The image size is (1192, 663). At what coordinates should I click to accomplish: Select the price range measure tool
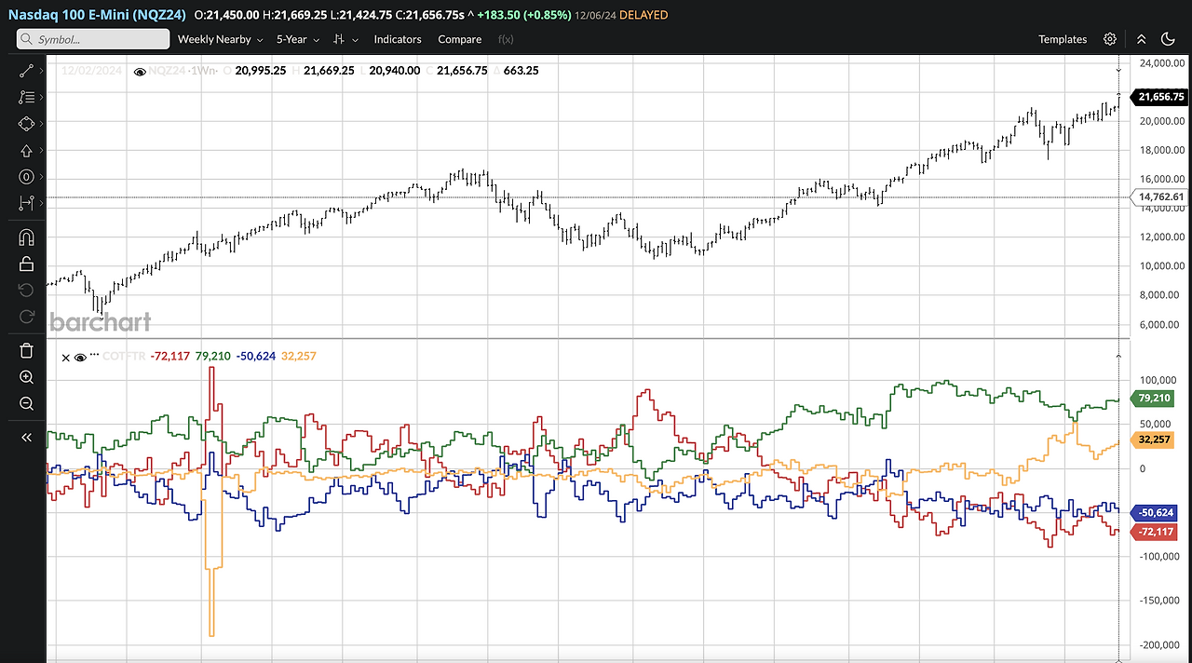point(26,203)
